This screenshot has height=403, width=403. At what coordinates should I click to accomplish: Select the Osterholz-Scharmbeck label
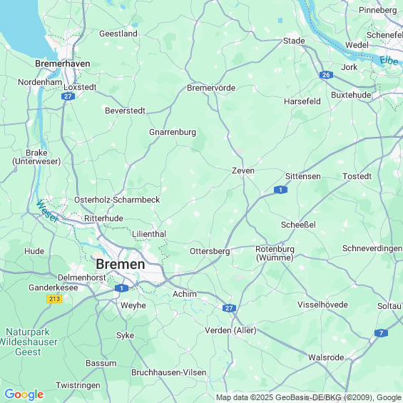[117, 200]
